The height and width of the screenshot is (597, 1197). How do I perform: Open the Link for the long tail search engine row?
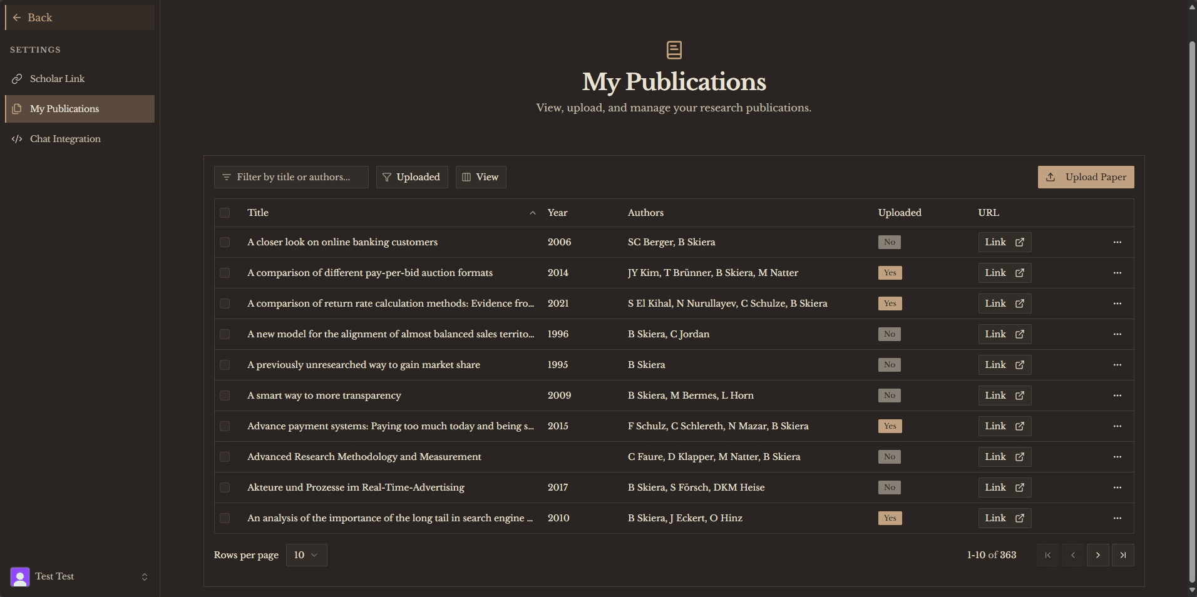click(x=1005, y=518)
